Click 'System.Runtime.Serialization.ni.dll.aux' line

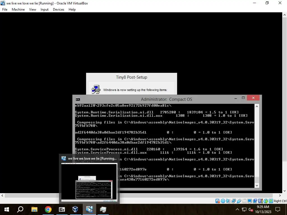161,116
